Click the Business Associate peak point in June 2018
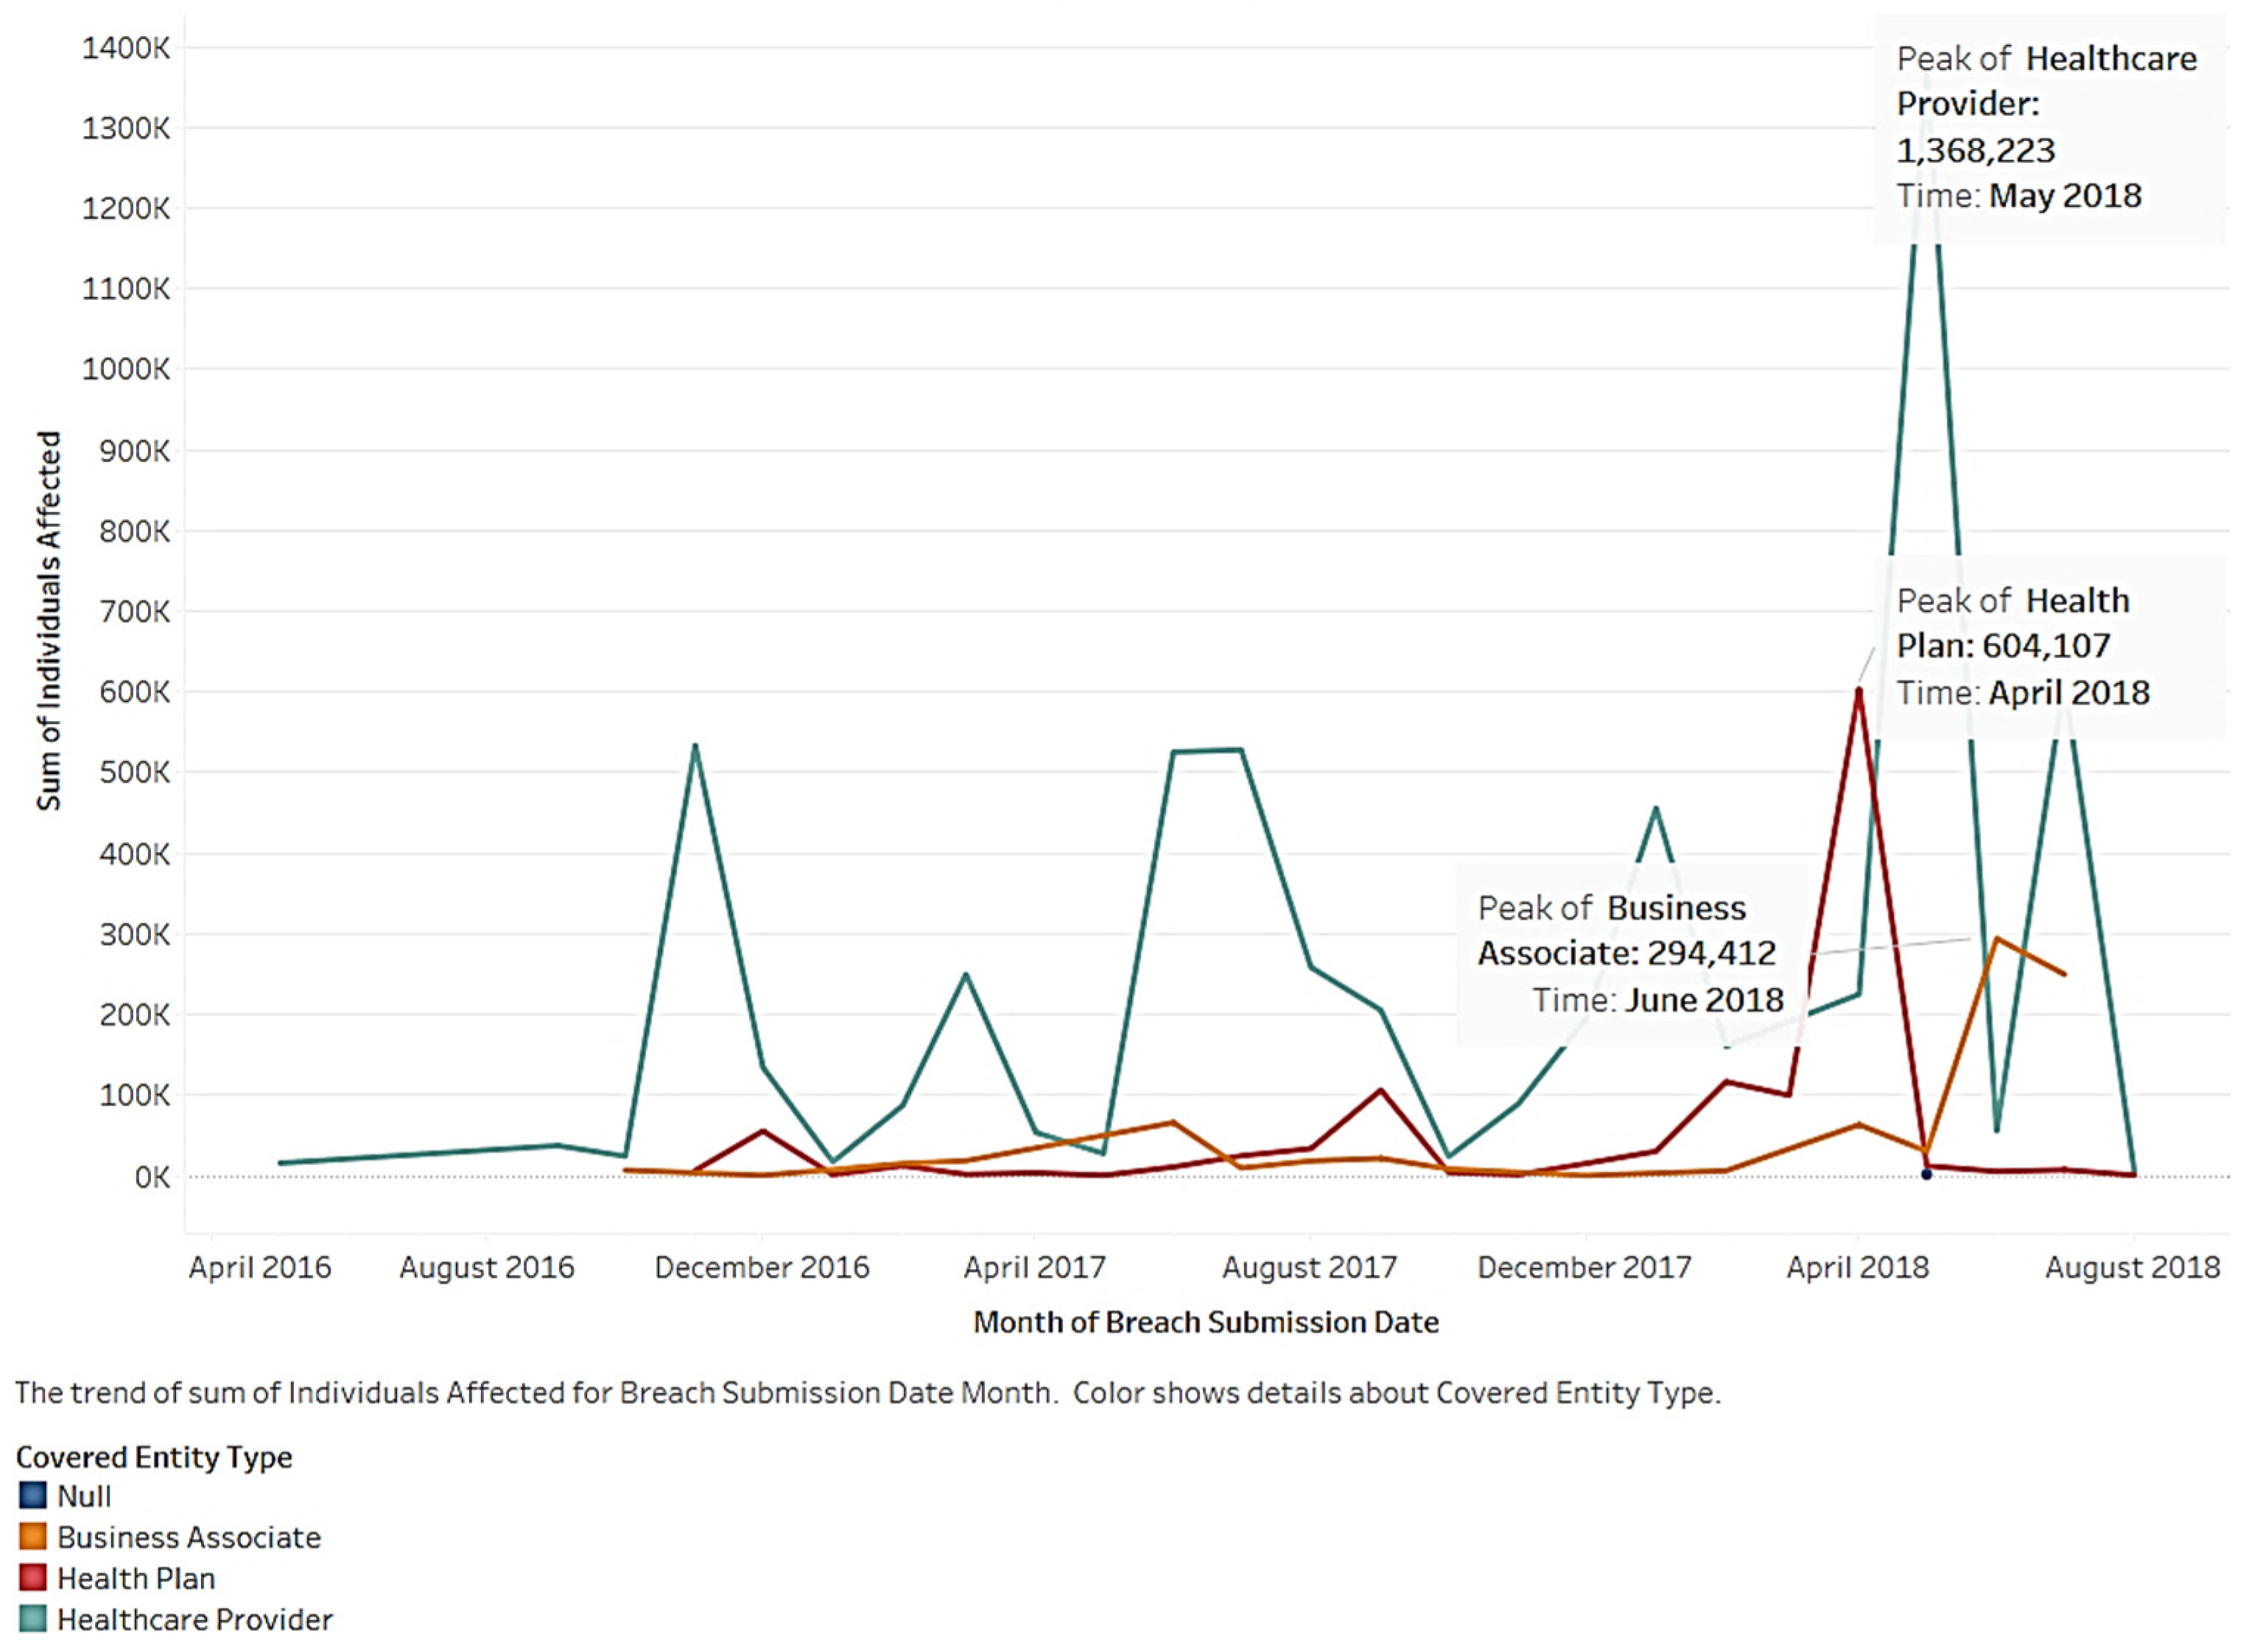Image resolution: width=2251 pixels, height=1652 pixels. 1996,938
